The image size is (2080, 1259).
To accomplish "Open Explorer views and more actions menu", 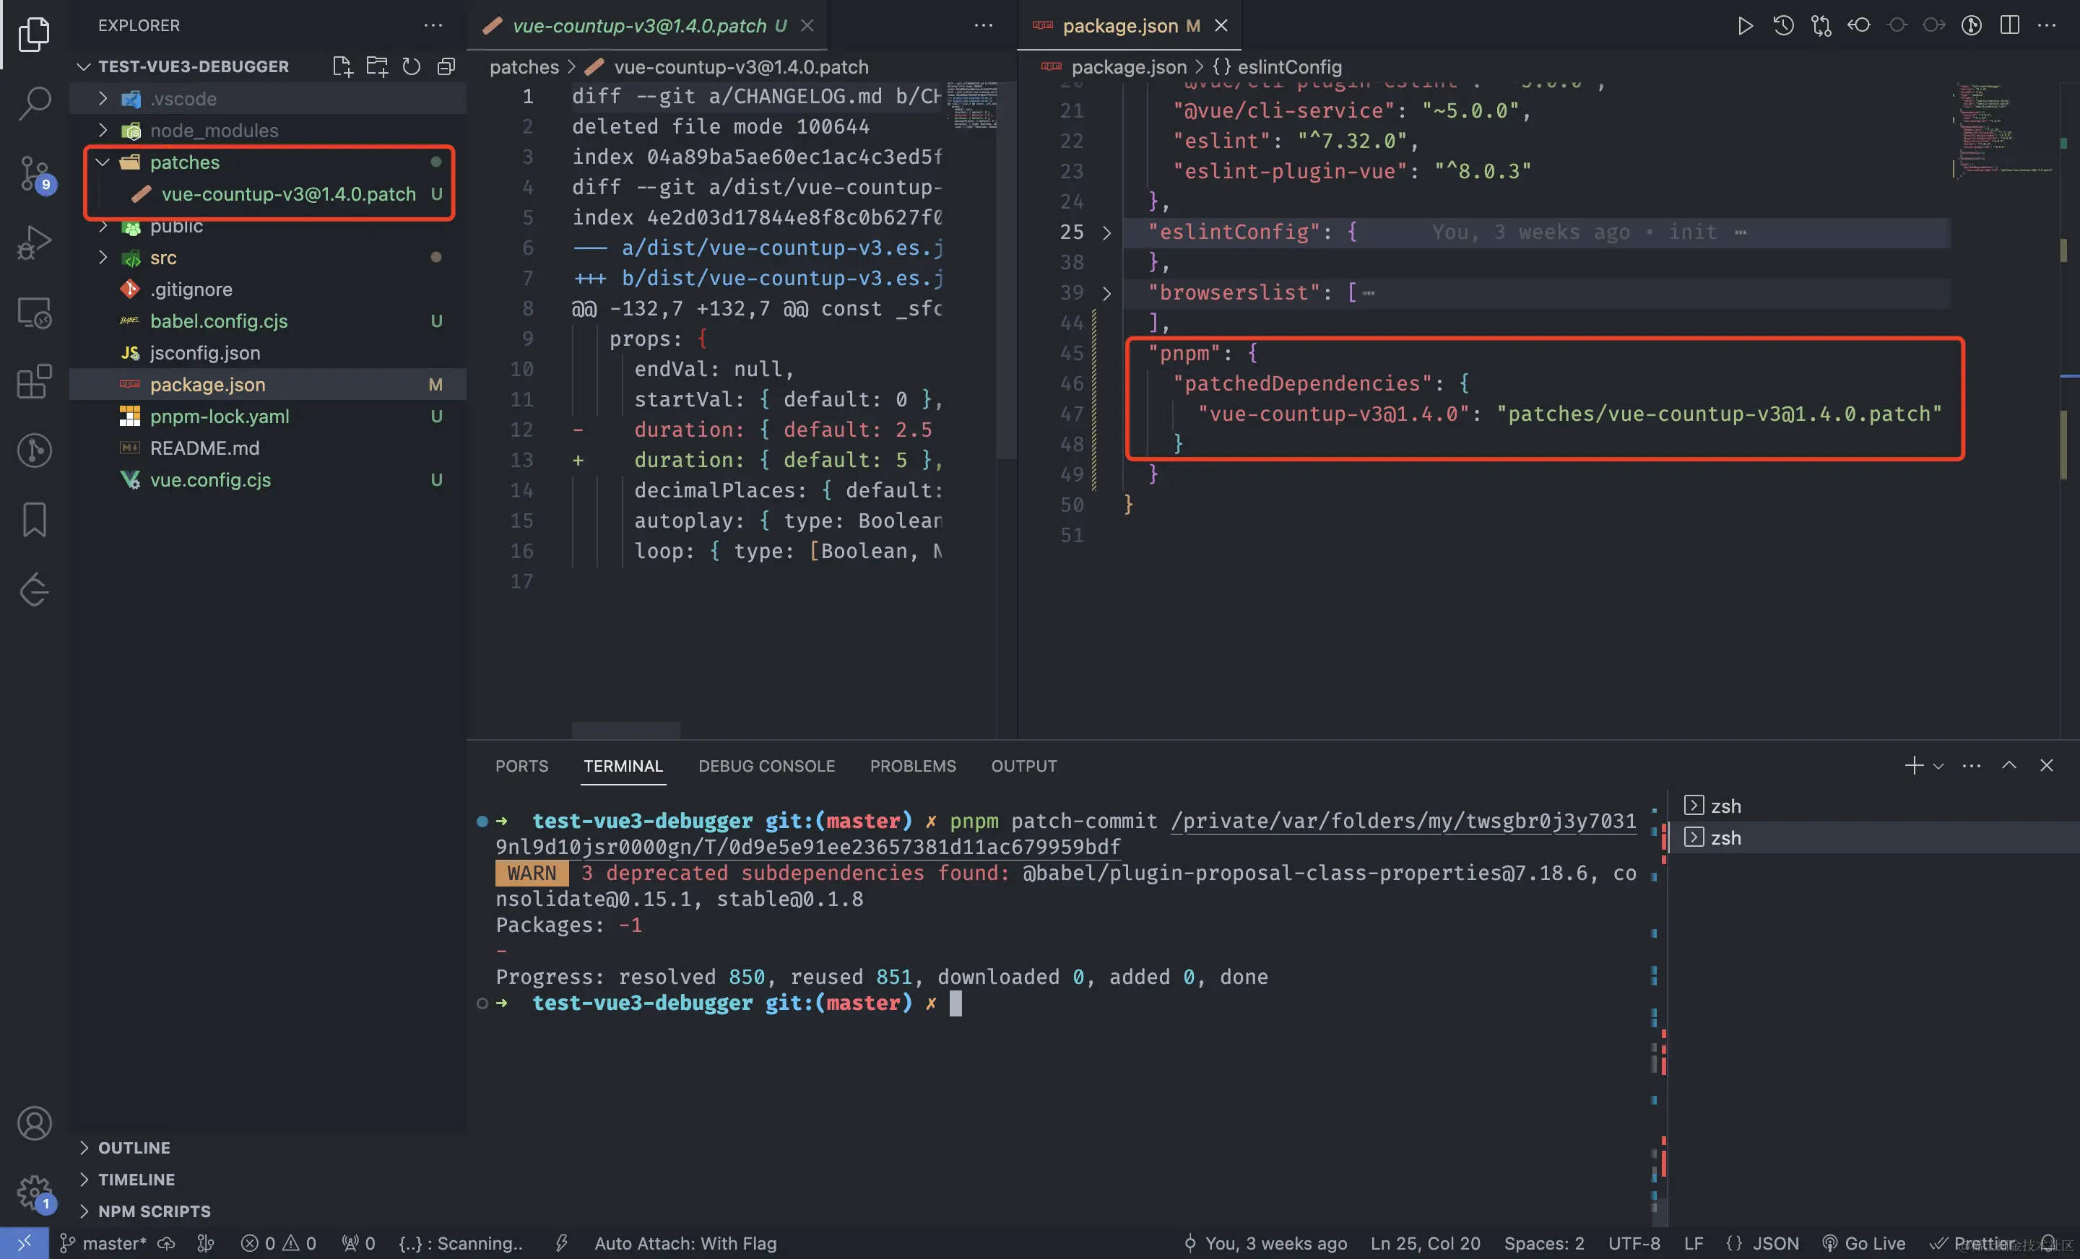I will click(x=433, y=25).
